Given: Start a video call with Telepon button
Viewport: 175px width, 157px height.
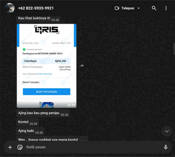Looking at the screenshot, I should coord(128,8).
